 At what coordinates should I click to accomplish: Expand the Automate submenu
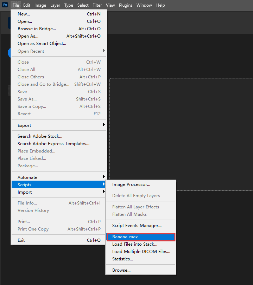click(x=59, y=177)
